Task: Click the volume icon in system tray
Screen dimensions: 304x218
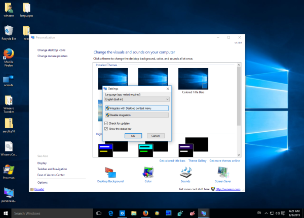Action: [278, 213]
